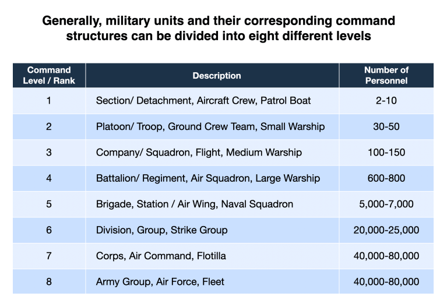Click the "Platoon/ Troop, Ground Crew Team" row description

210,126
